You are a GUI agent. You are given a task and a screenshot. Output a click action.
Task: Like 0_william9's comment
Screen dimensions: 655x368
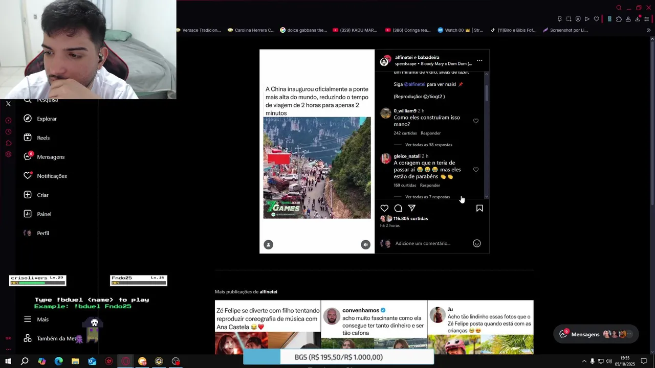(x=476, y=121)
